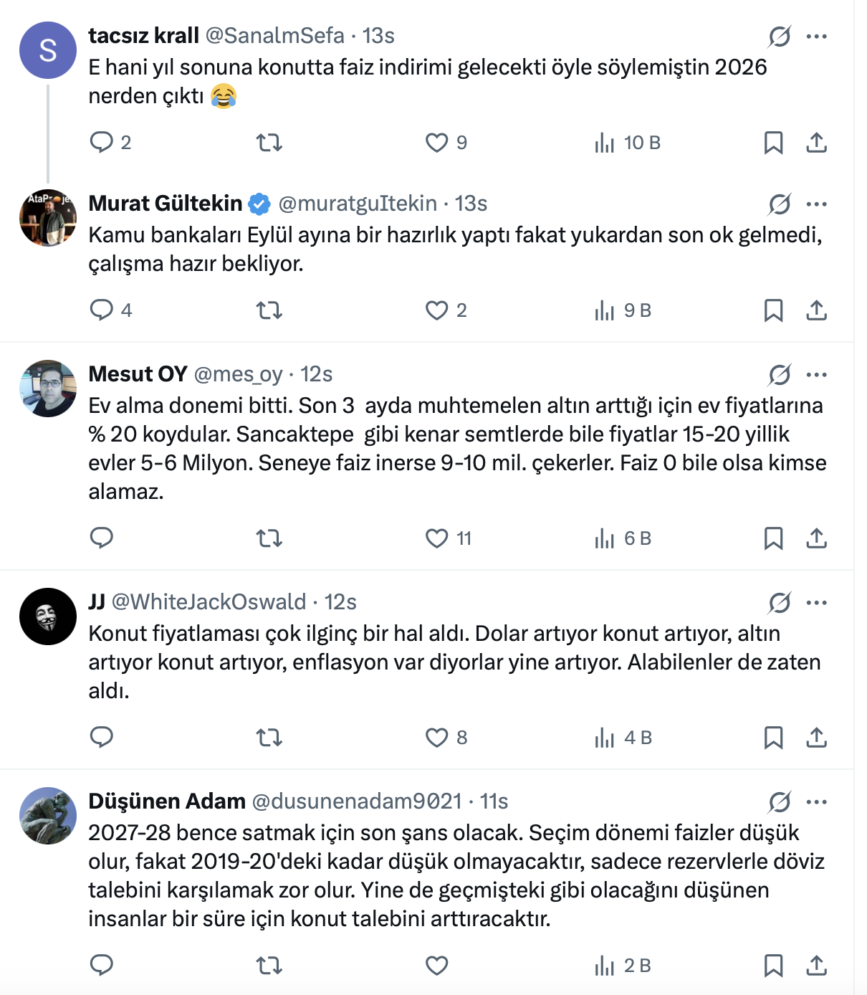Share Düşünen Adam's tweet
Screen dimensions: 867x995
pyautogui.click(x=816, y=966)
